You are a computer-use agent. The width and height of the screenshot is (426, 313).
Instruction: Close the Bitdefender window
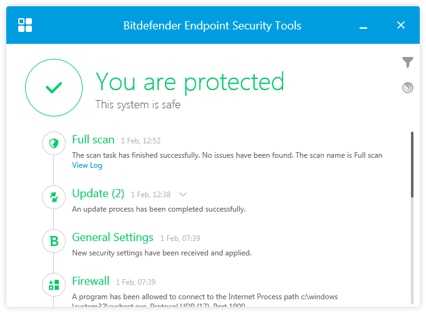[402, 25]
